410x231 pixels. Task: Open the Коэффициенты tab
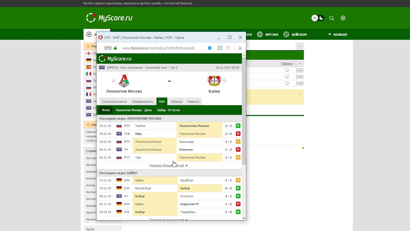tap(143, 102)
